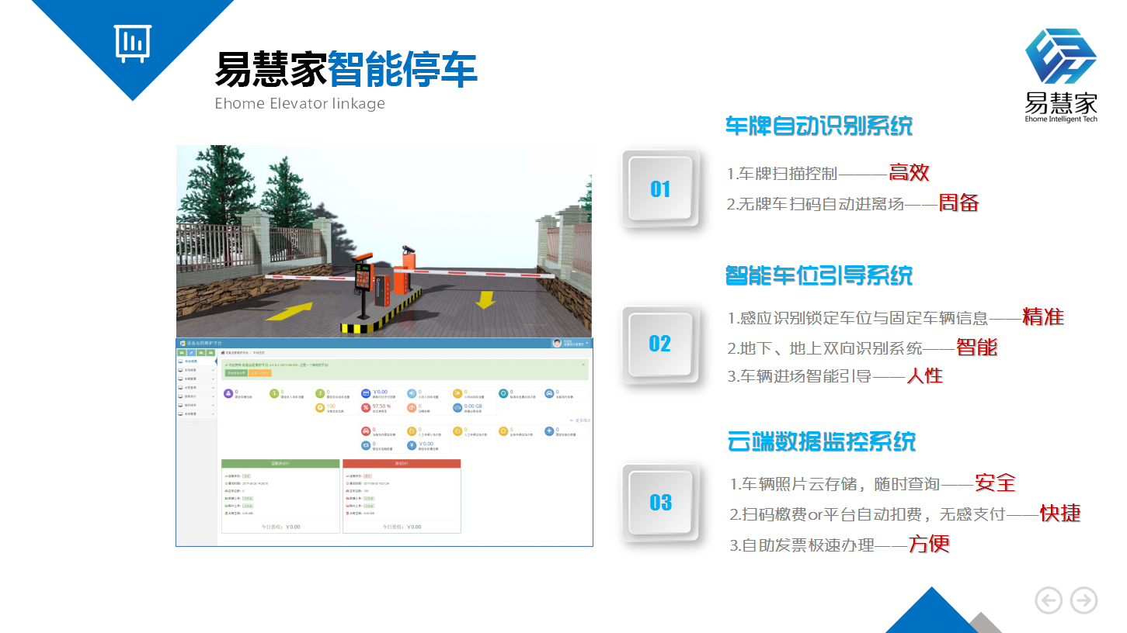The image size is (1127, 633).
Task: Click line 1.车辆照片云存储，随时查询——安全
Action: tap(873, 483)
